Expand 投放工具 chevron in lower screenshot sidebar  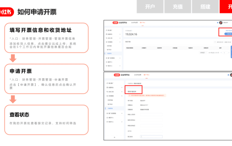pyautogui.click(x=122, y=92)
